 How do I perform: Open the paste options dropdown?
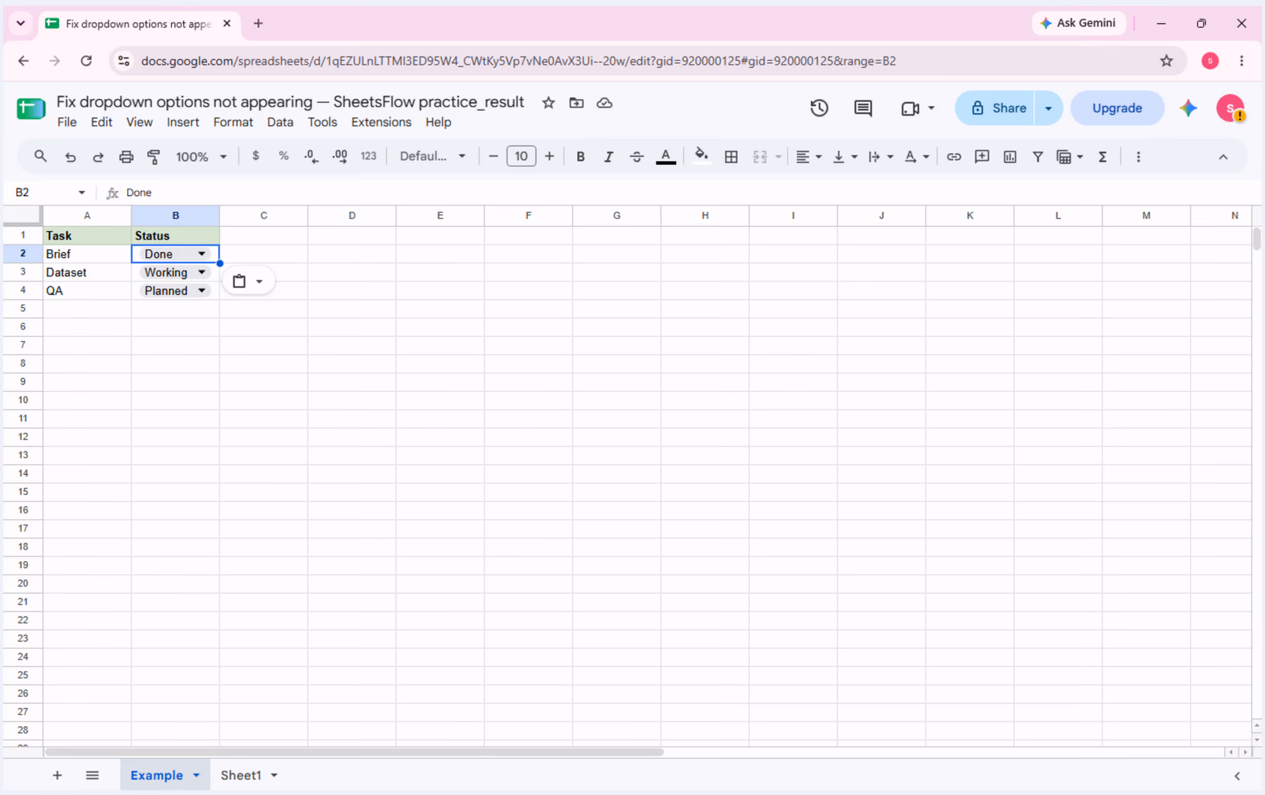[248, 282]
